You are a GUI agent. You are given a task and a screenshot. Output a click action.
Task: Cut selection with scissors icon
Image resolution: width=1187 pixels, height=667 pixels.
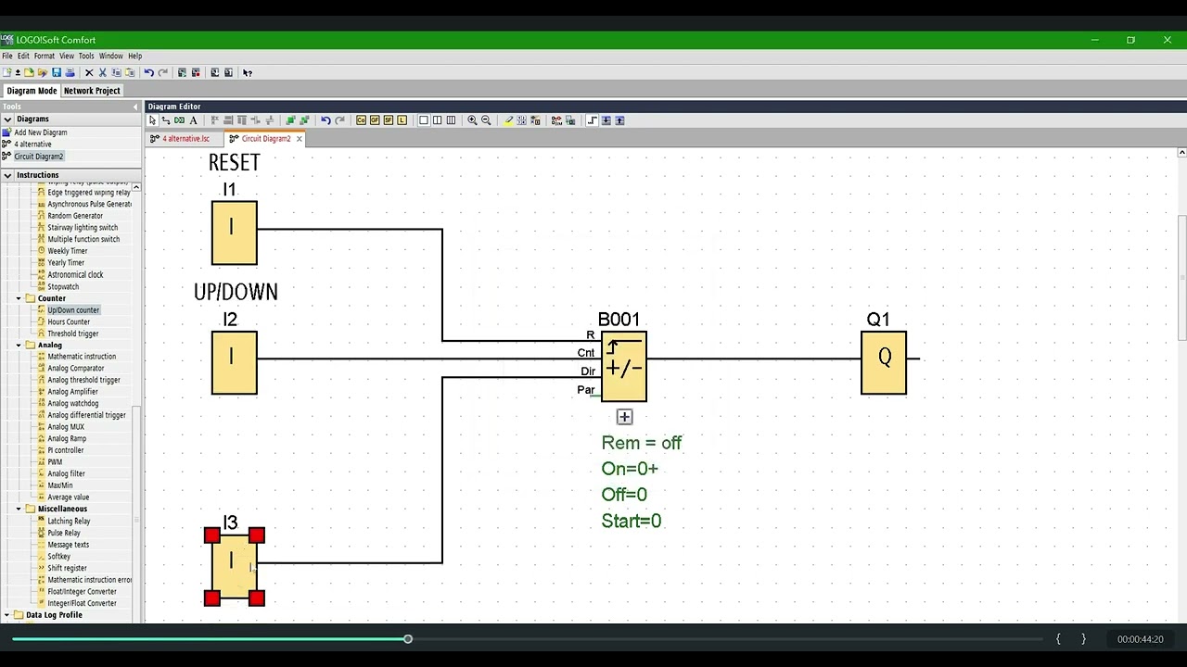pyautogui.click(x=103, y=72)
